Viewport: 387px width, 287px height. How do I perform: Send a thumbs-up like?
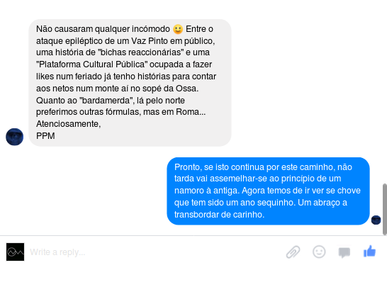point(369,252)
